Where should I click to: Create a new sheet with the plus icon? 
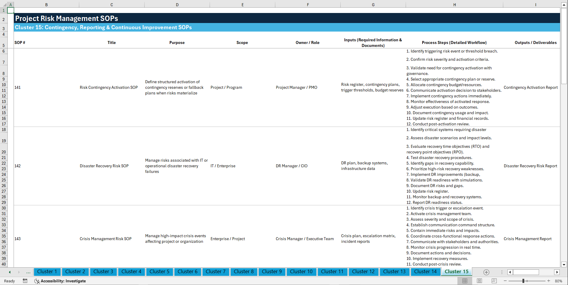[x=486, y=272]
